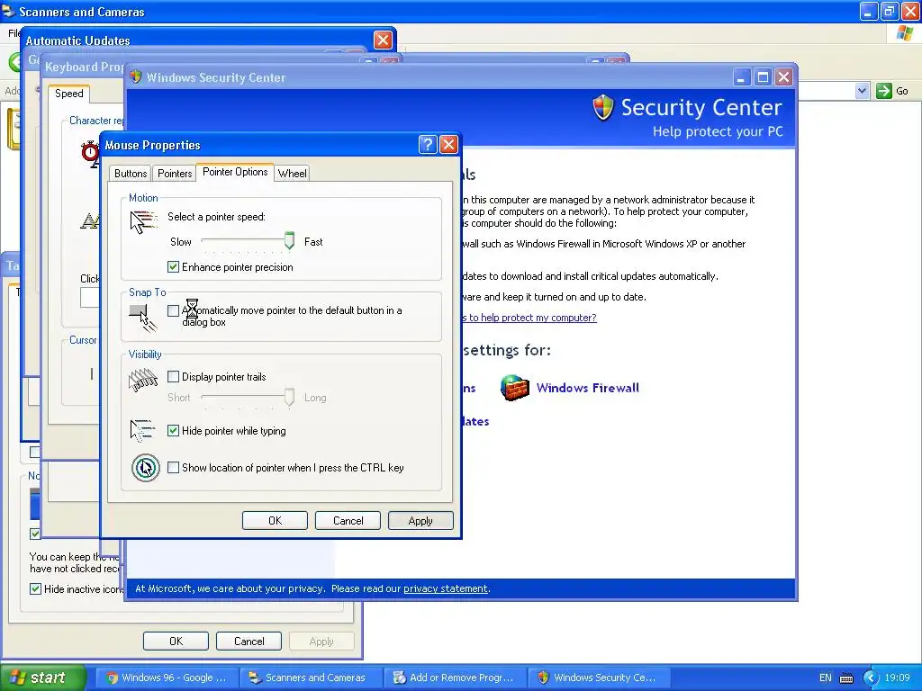Click the pointer trails visibility icon
The width and height of the screenshot is (922, 691).
tap(143, 381)
